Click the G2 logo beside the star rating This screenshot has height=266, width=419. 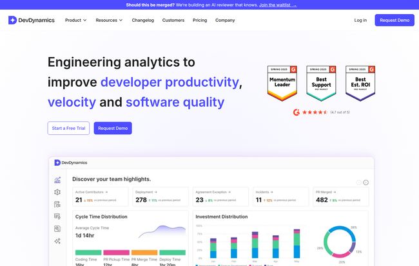coord(297,112)
